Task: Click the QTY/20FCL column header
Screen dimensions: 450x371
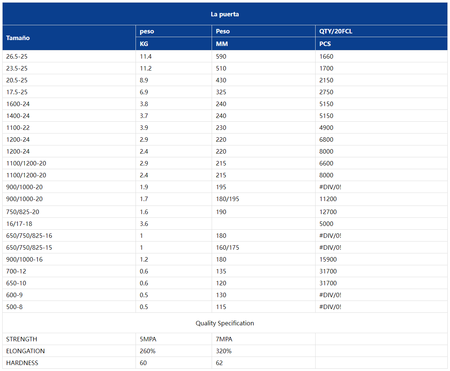Action: click(x=336, y=31)
